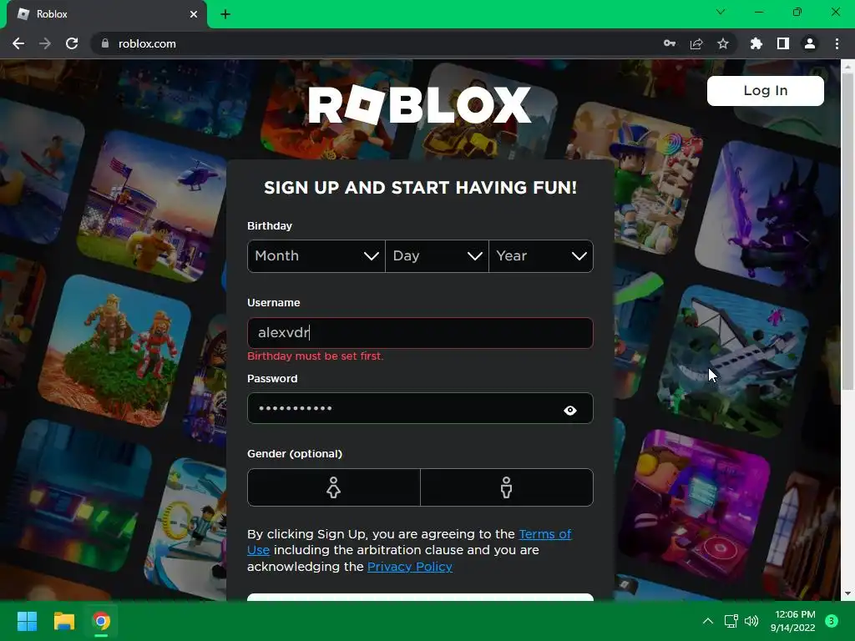Toggle password visibility eye icon
The image size is (855, 641).
[569, 411]
